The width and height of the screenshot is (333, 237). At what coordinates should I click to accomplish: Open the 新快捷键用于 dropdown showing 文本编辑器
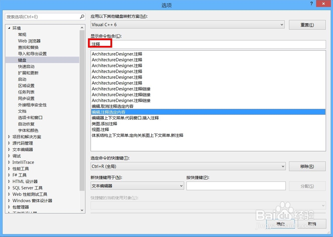click(137, 186)
